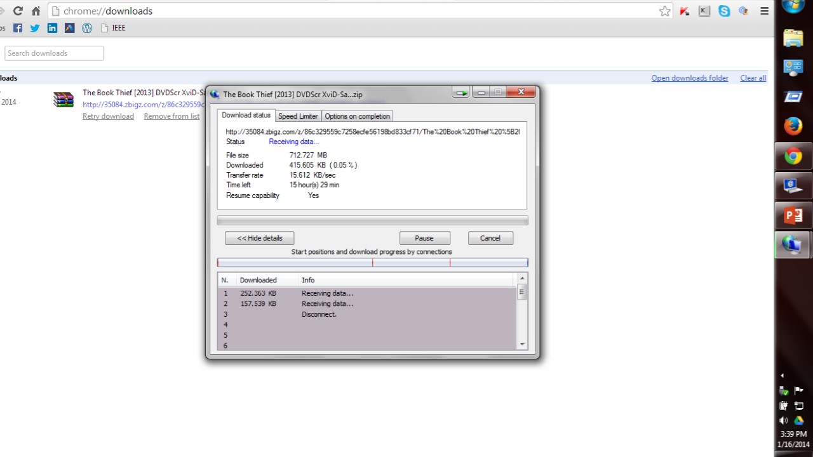Open the Twitter bookmark

pyautogui.click(x=35, y=28)
